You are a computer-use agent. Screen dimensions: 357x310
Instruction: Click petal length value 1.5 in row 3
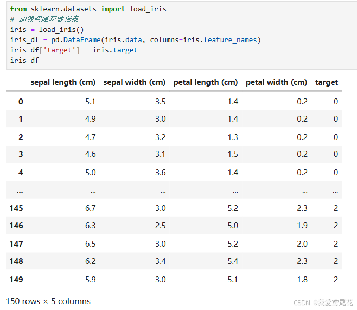233,154
